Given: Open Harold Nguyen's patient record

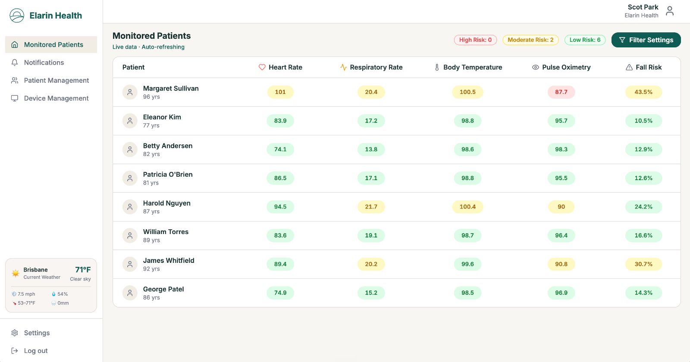Looking at the screenshot, I should pos(397,207).
